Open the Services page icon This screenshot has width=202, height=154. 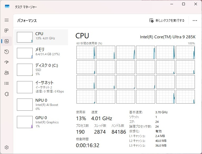7,94
